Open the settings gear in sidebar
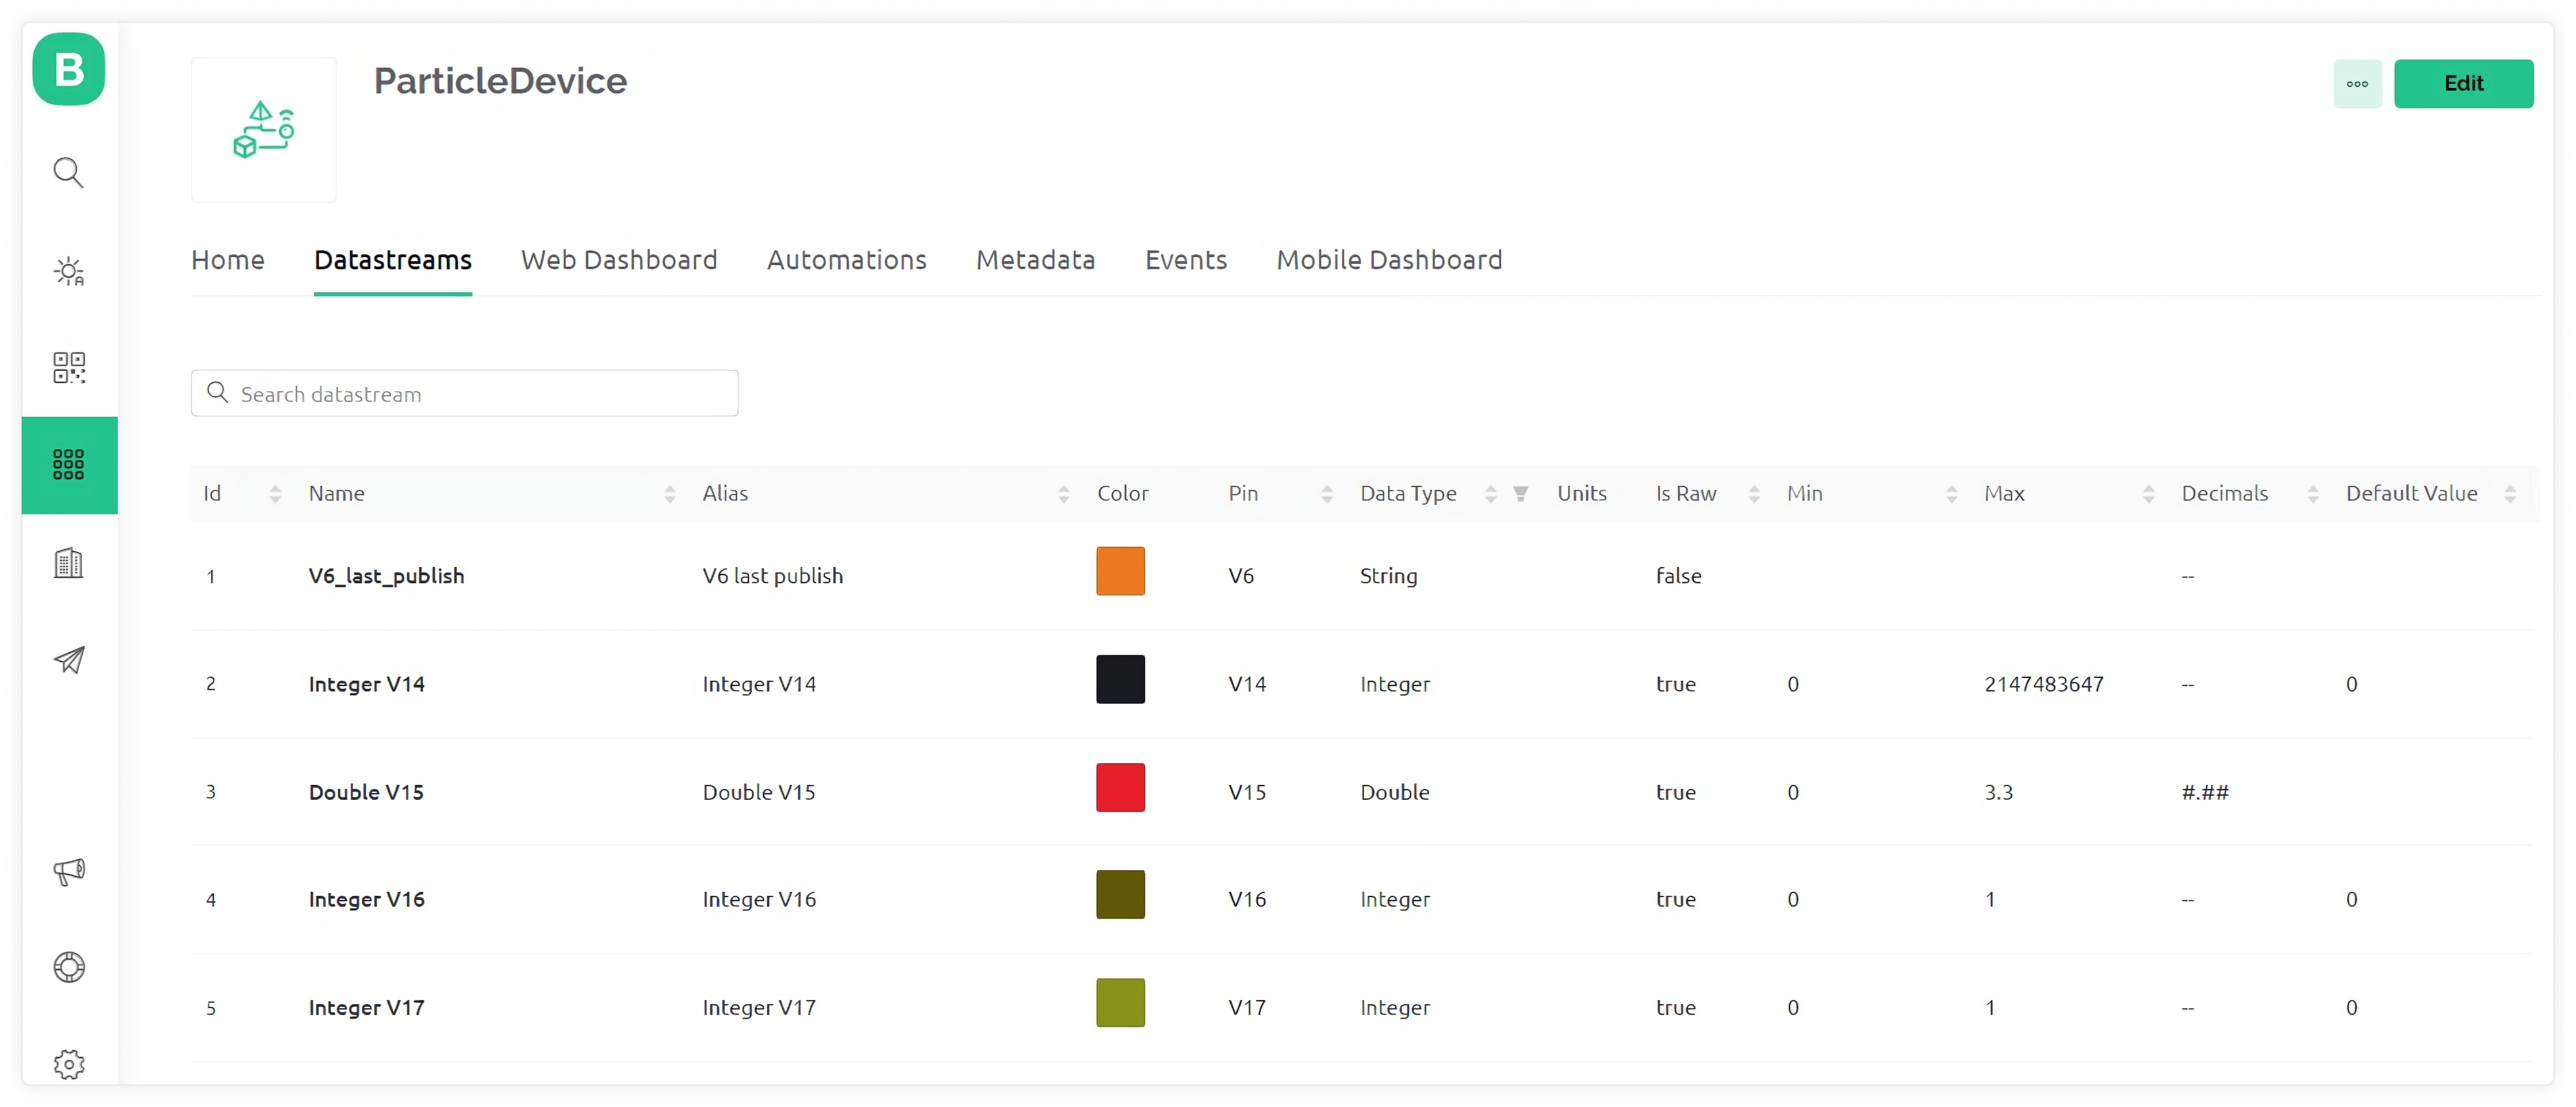 pyautogui.click(x=68, y=1063)
